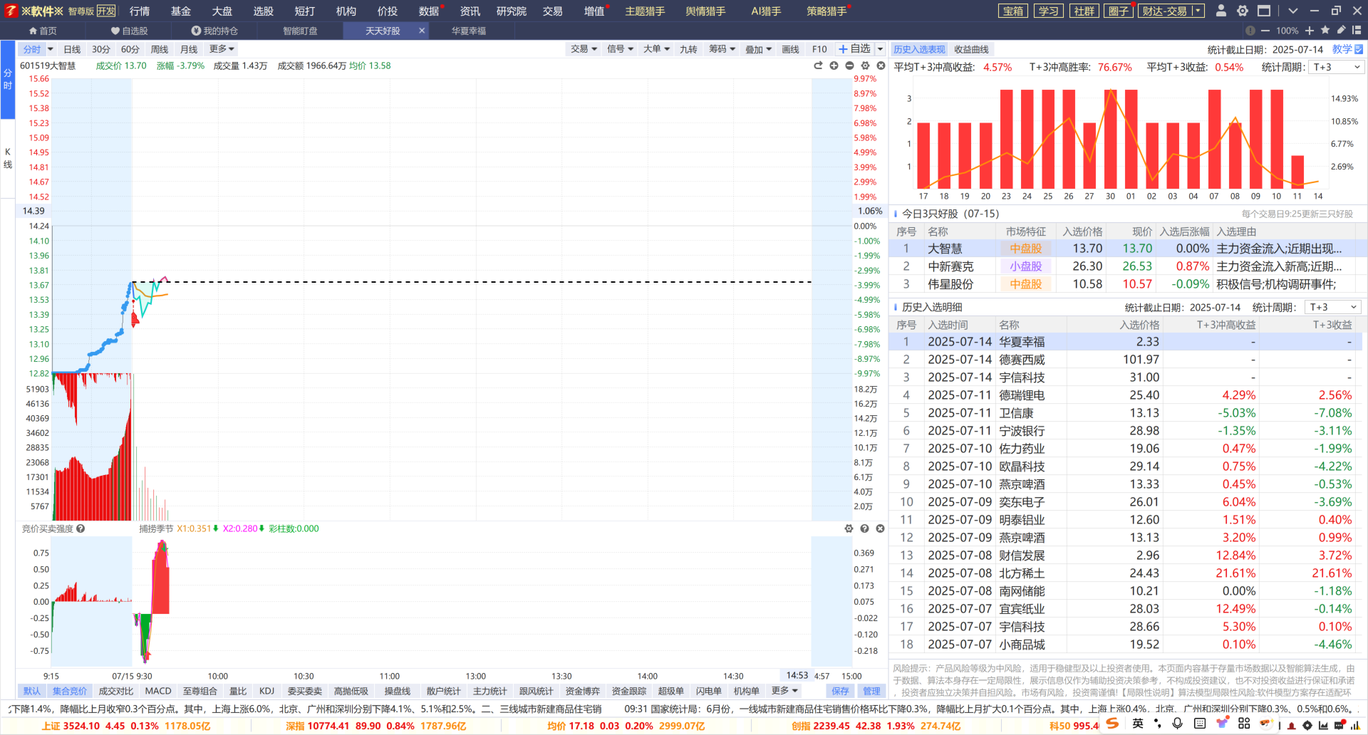Click the pencil edit icon in tab bar
This screenshot has height=735, width=1368.
[1341, 30]
